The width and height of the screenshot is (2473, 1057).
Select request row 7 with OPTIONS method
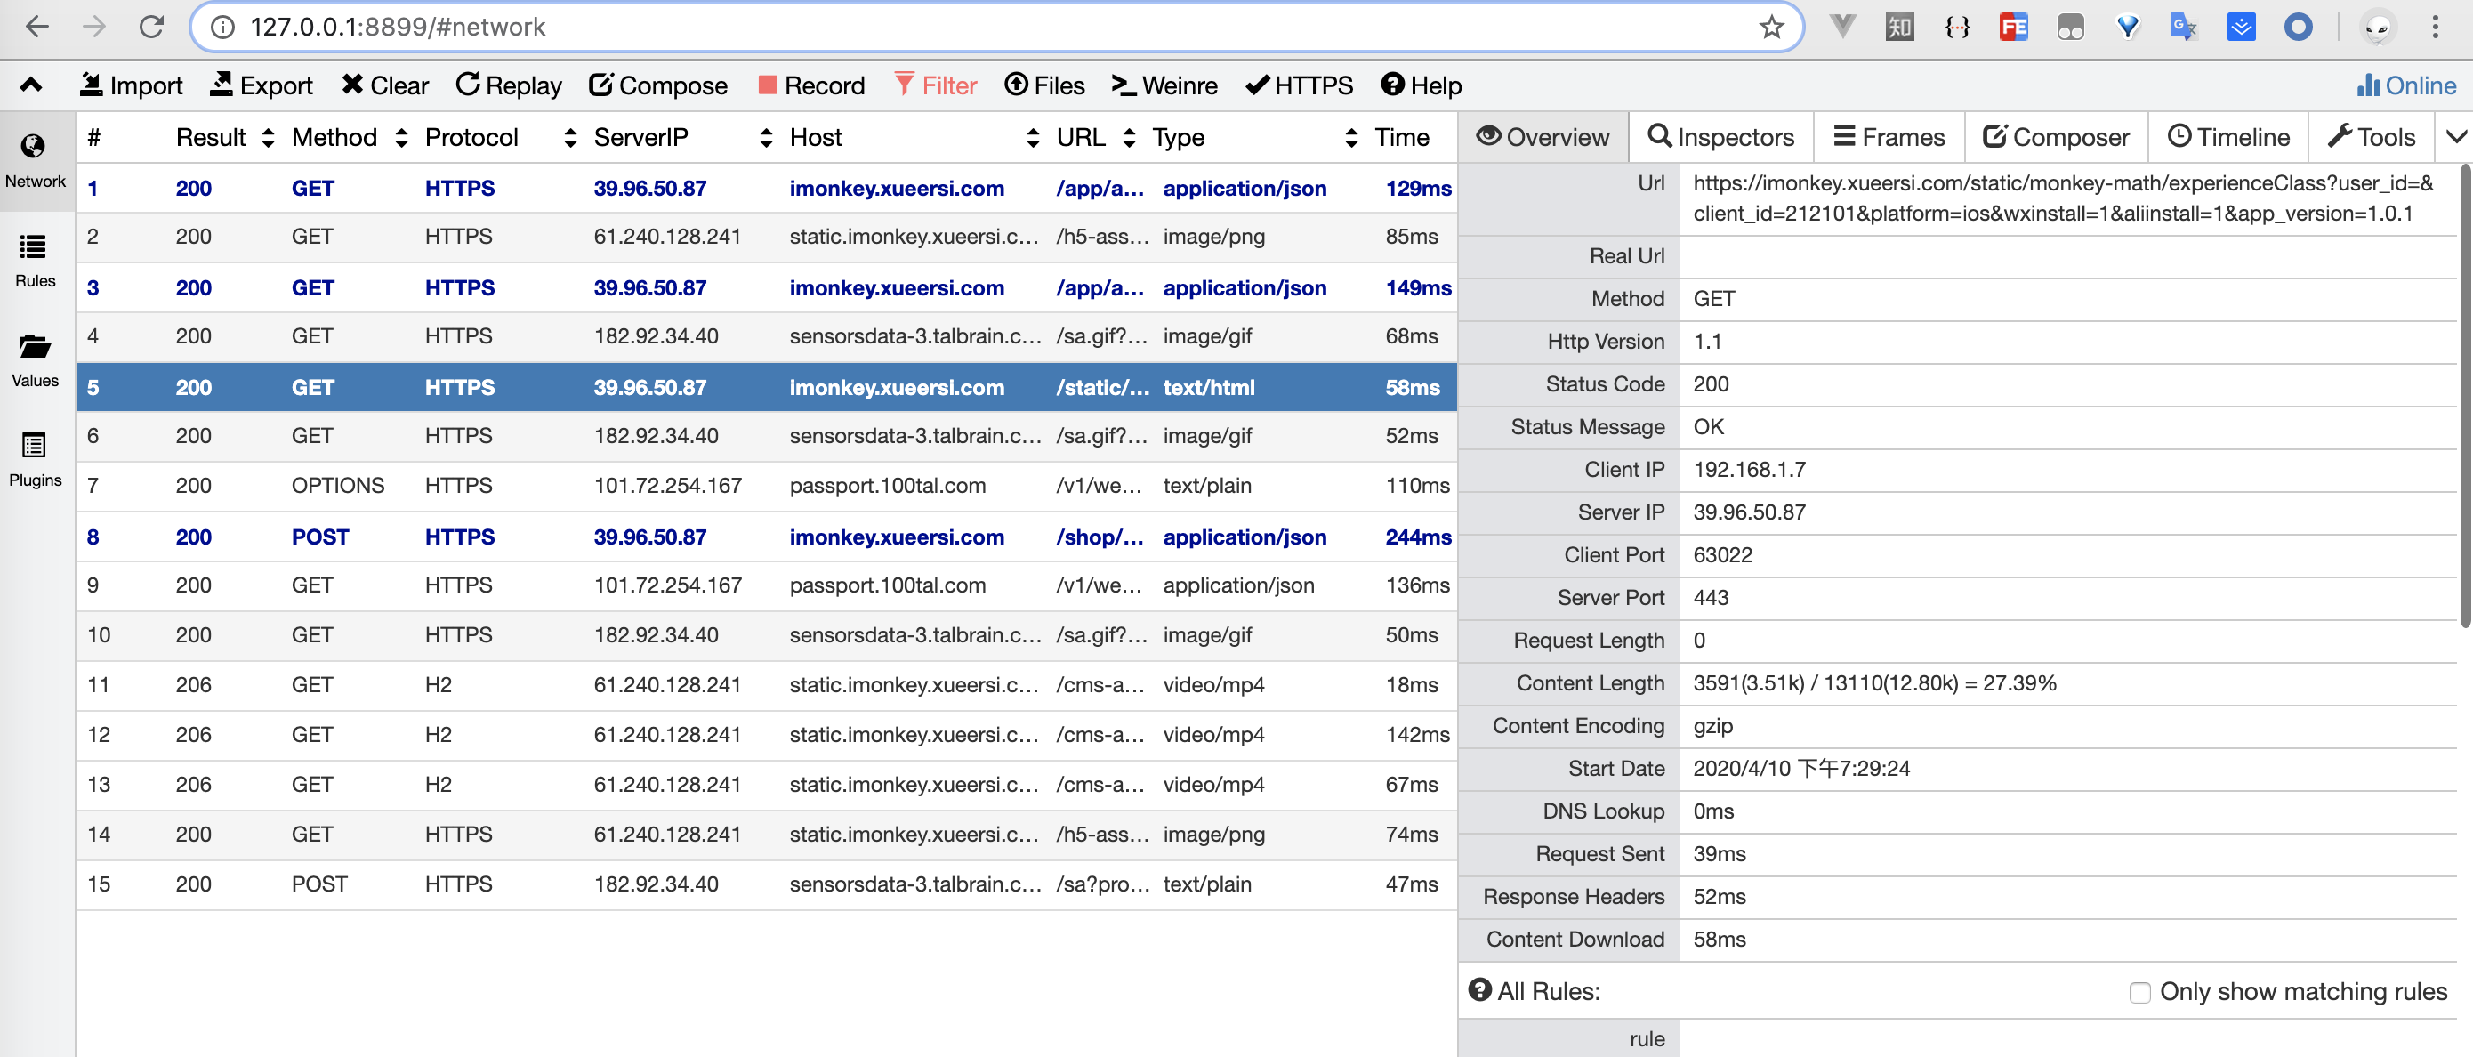coord(766,486)
